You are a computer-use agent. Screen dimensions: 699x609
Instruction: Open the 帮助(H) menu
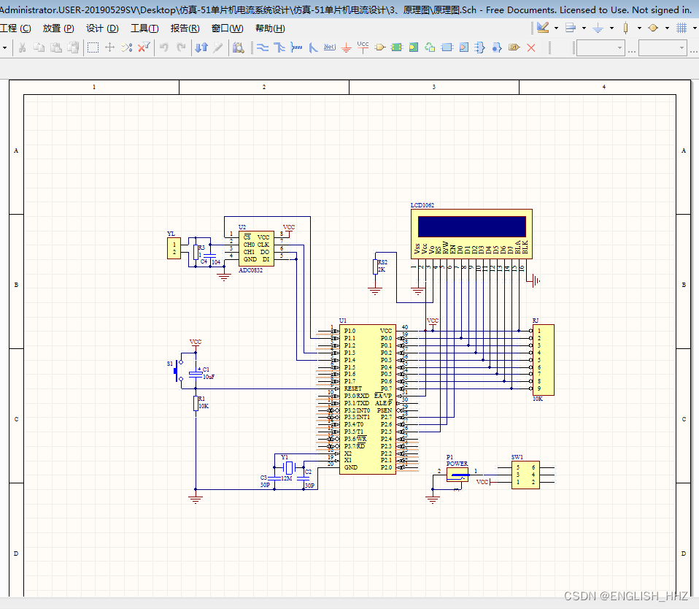point(270,28)
